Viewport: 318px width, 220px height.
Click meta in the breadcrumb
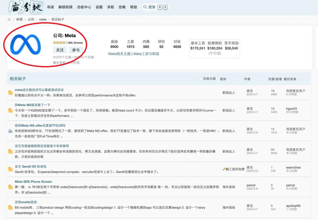[43, 20]
